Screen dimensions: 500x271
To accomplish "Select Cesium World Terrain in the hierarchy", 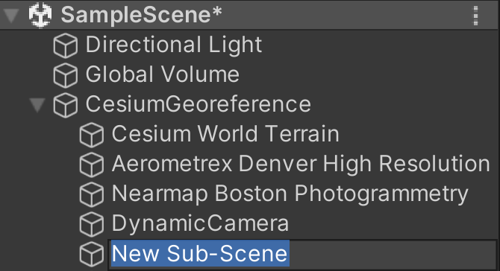I will click(225, 133).
